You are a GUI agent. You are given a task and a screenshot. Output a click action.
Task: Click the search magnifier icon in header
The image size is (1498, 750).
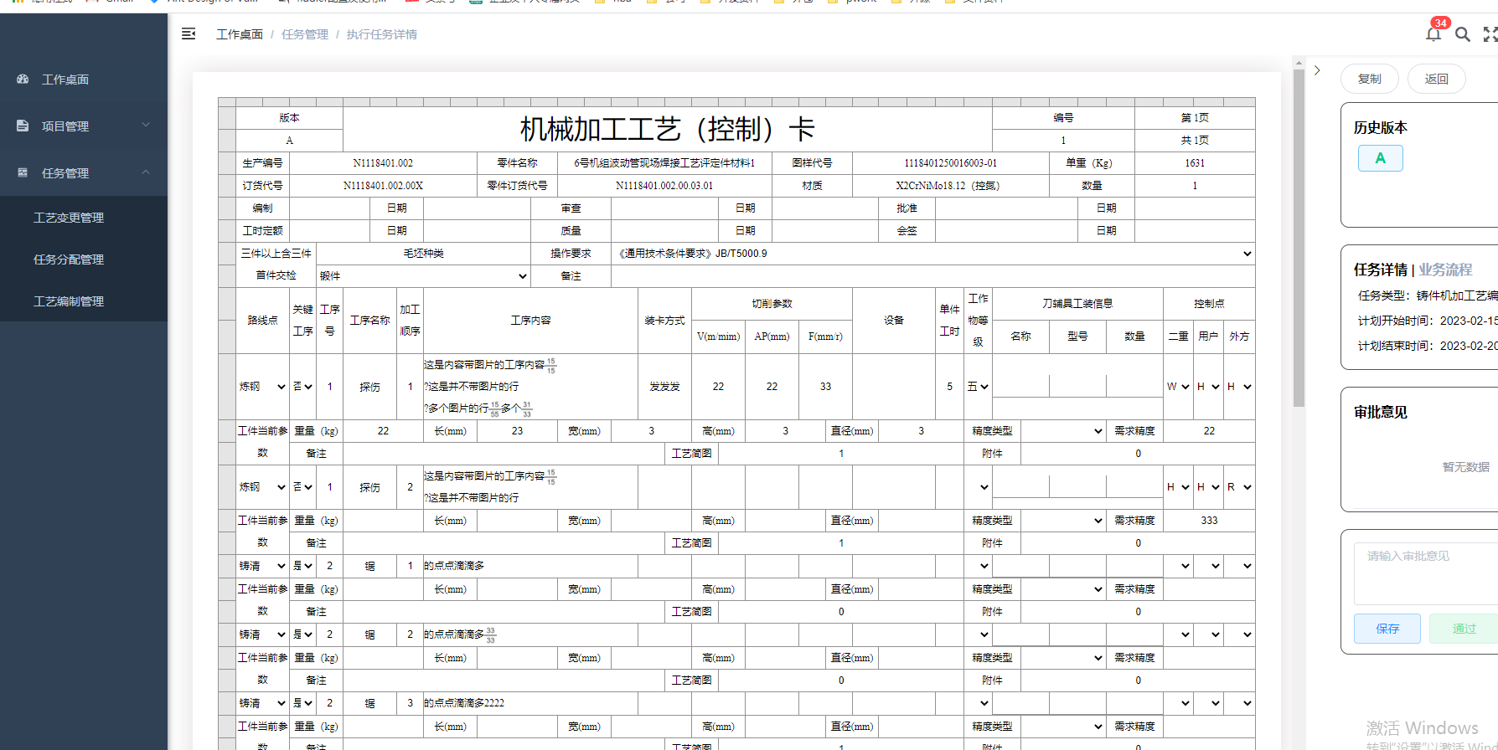click(1463, 34)
